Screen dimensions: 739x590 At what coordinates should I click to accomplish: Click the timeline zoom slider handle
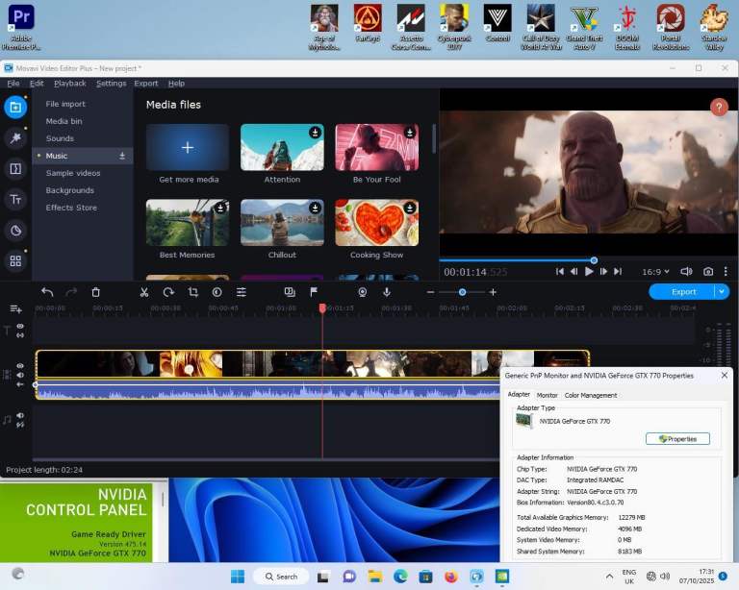462,292
